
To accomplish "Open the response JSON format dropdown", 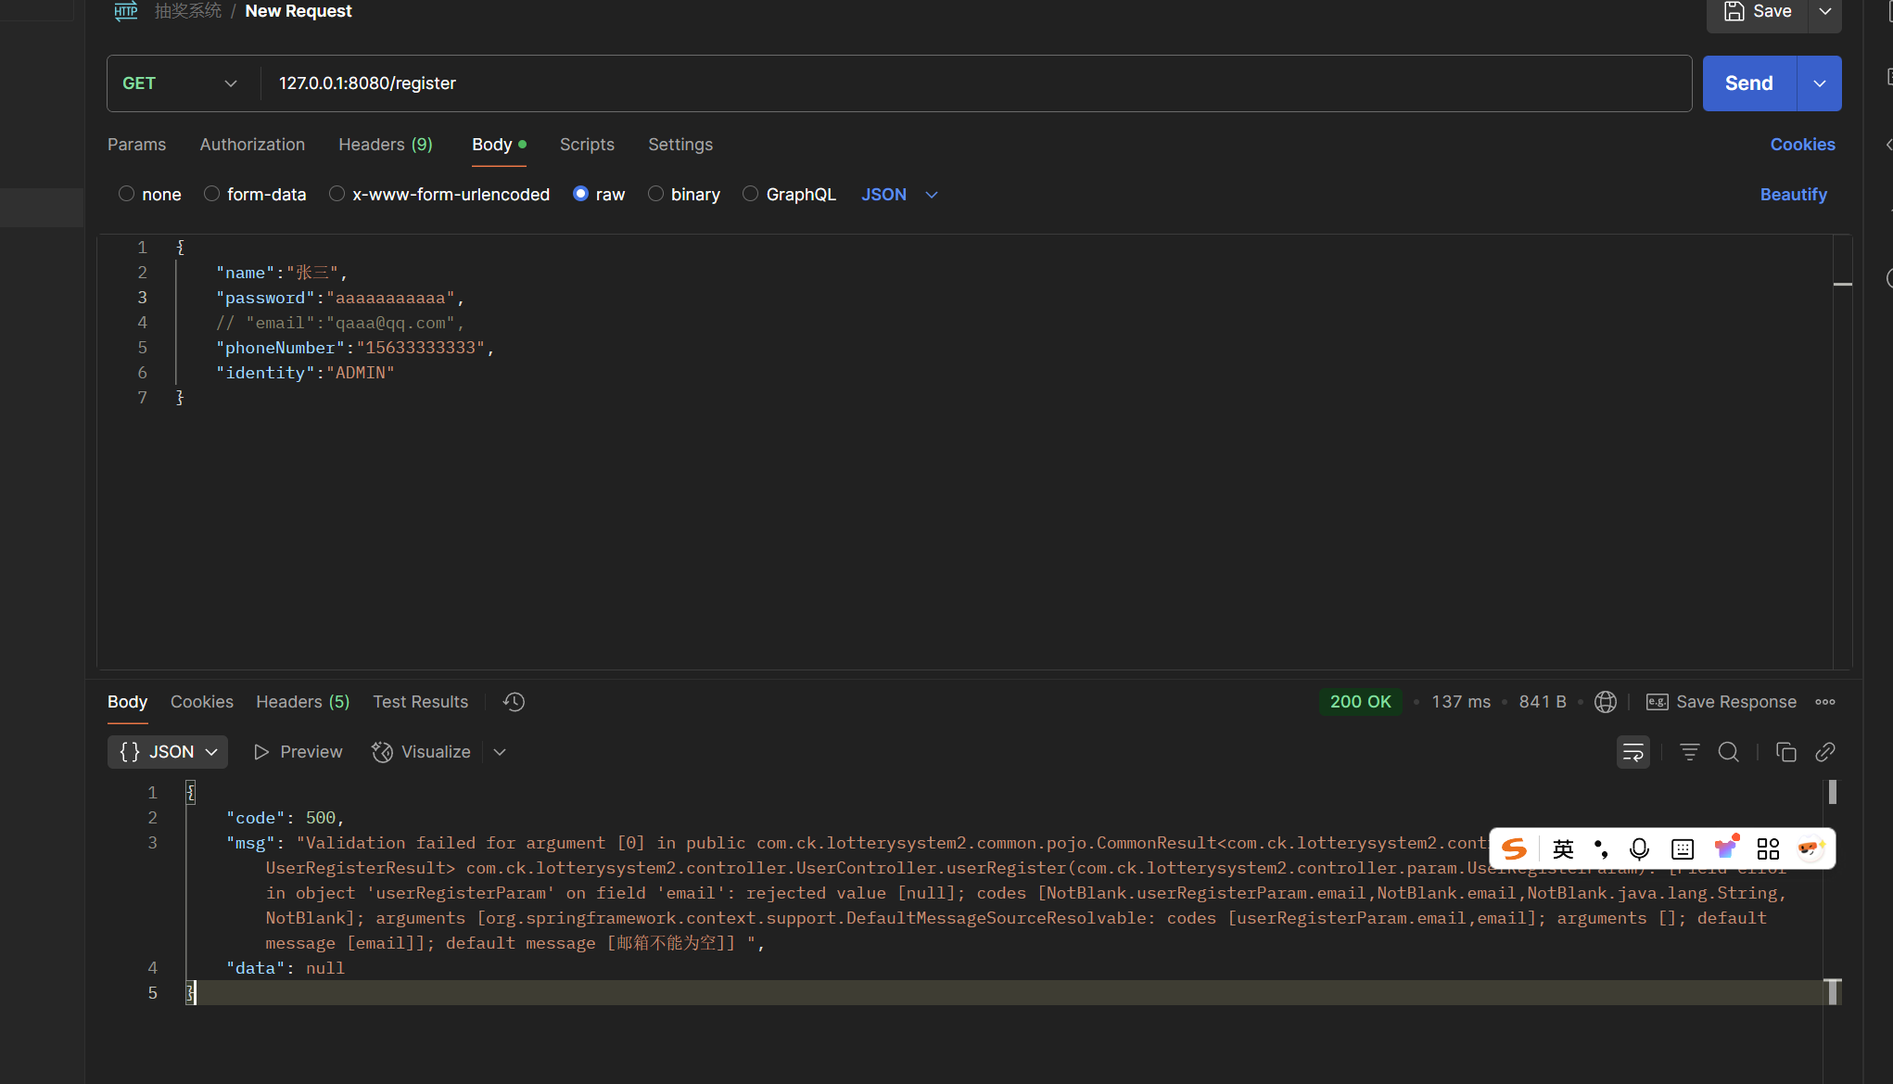I will click(168, 752).
